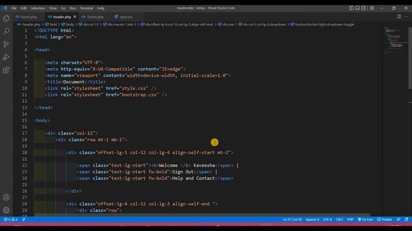Click "style.css" href on line 10
Image resolution: width=412 pixels, height=231 pixels.
point(134,89)
